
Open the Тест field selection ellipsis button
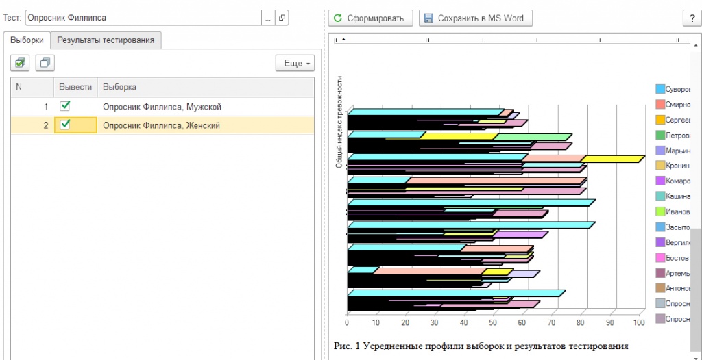(x=268, y=18)
